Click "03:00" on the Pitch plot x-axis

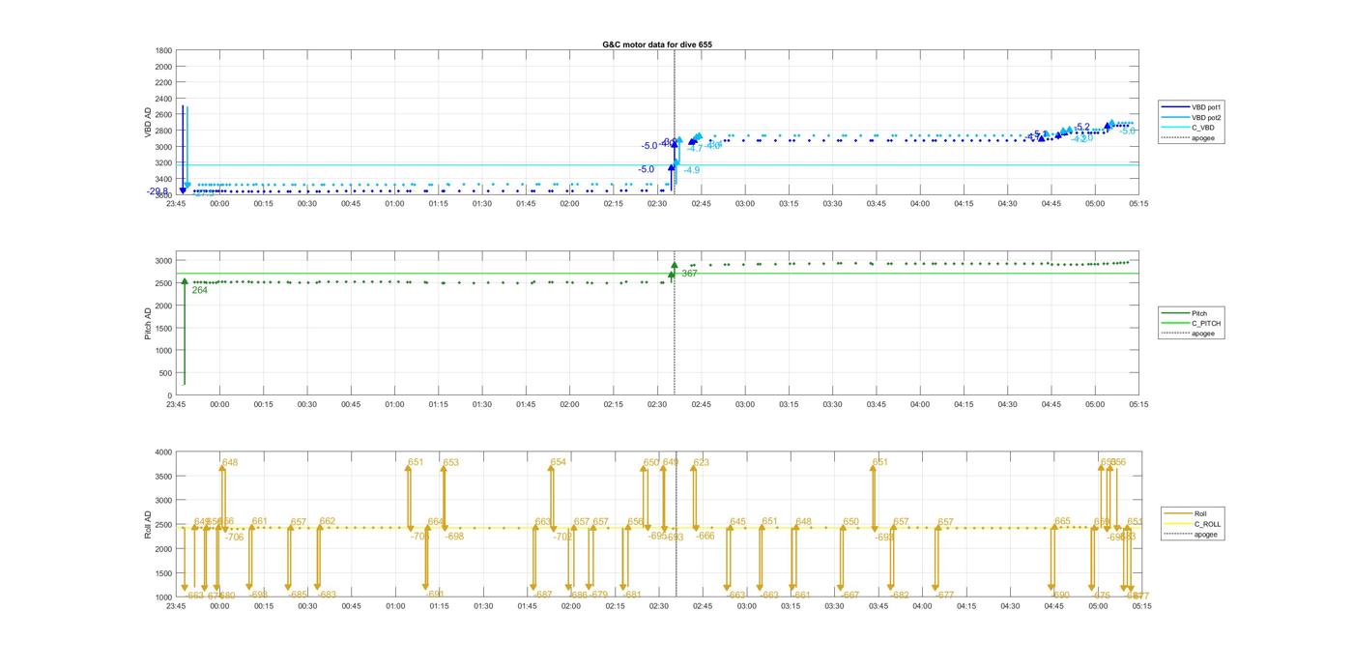[745, 404]
